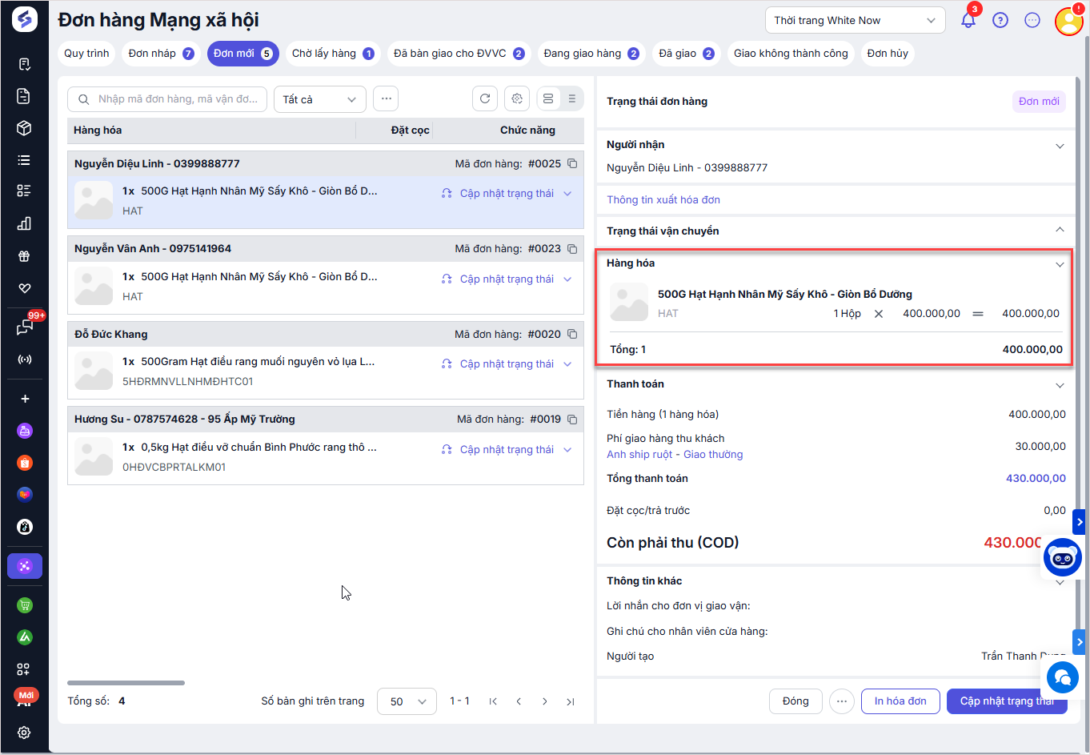1090x755 pixels.
Task: Open the Tất cả filter dropdown
Action: pos(319,99)
